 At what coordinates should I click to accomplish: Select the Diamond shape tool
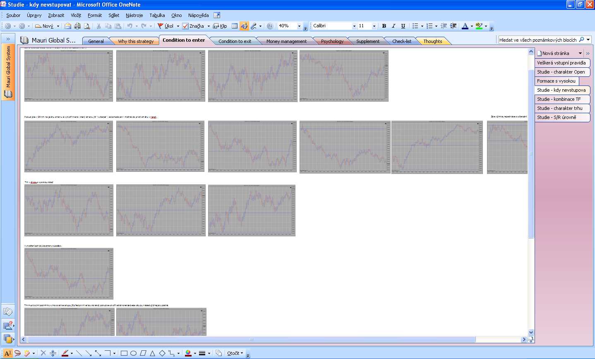(162, 353)
